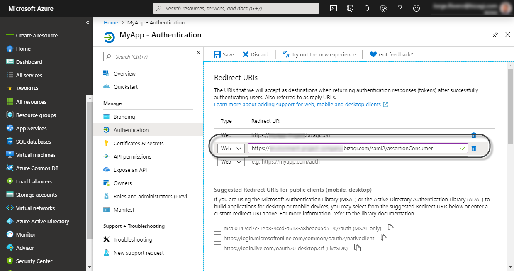The image size is (514, 271).
Task: Save the authentication changes
Action: coord(224,54)
